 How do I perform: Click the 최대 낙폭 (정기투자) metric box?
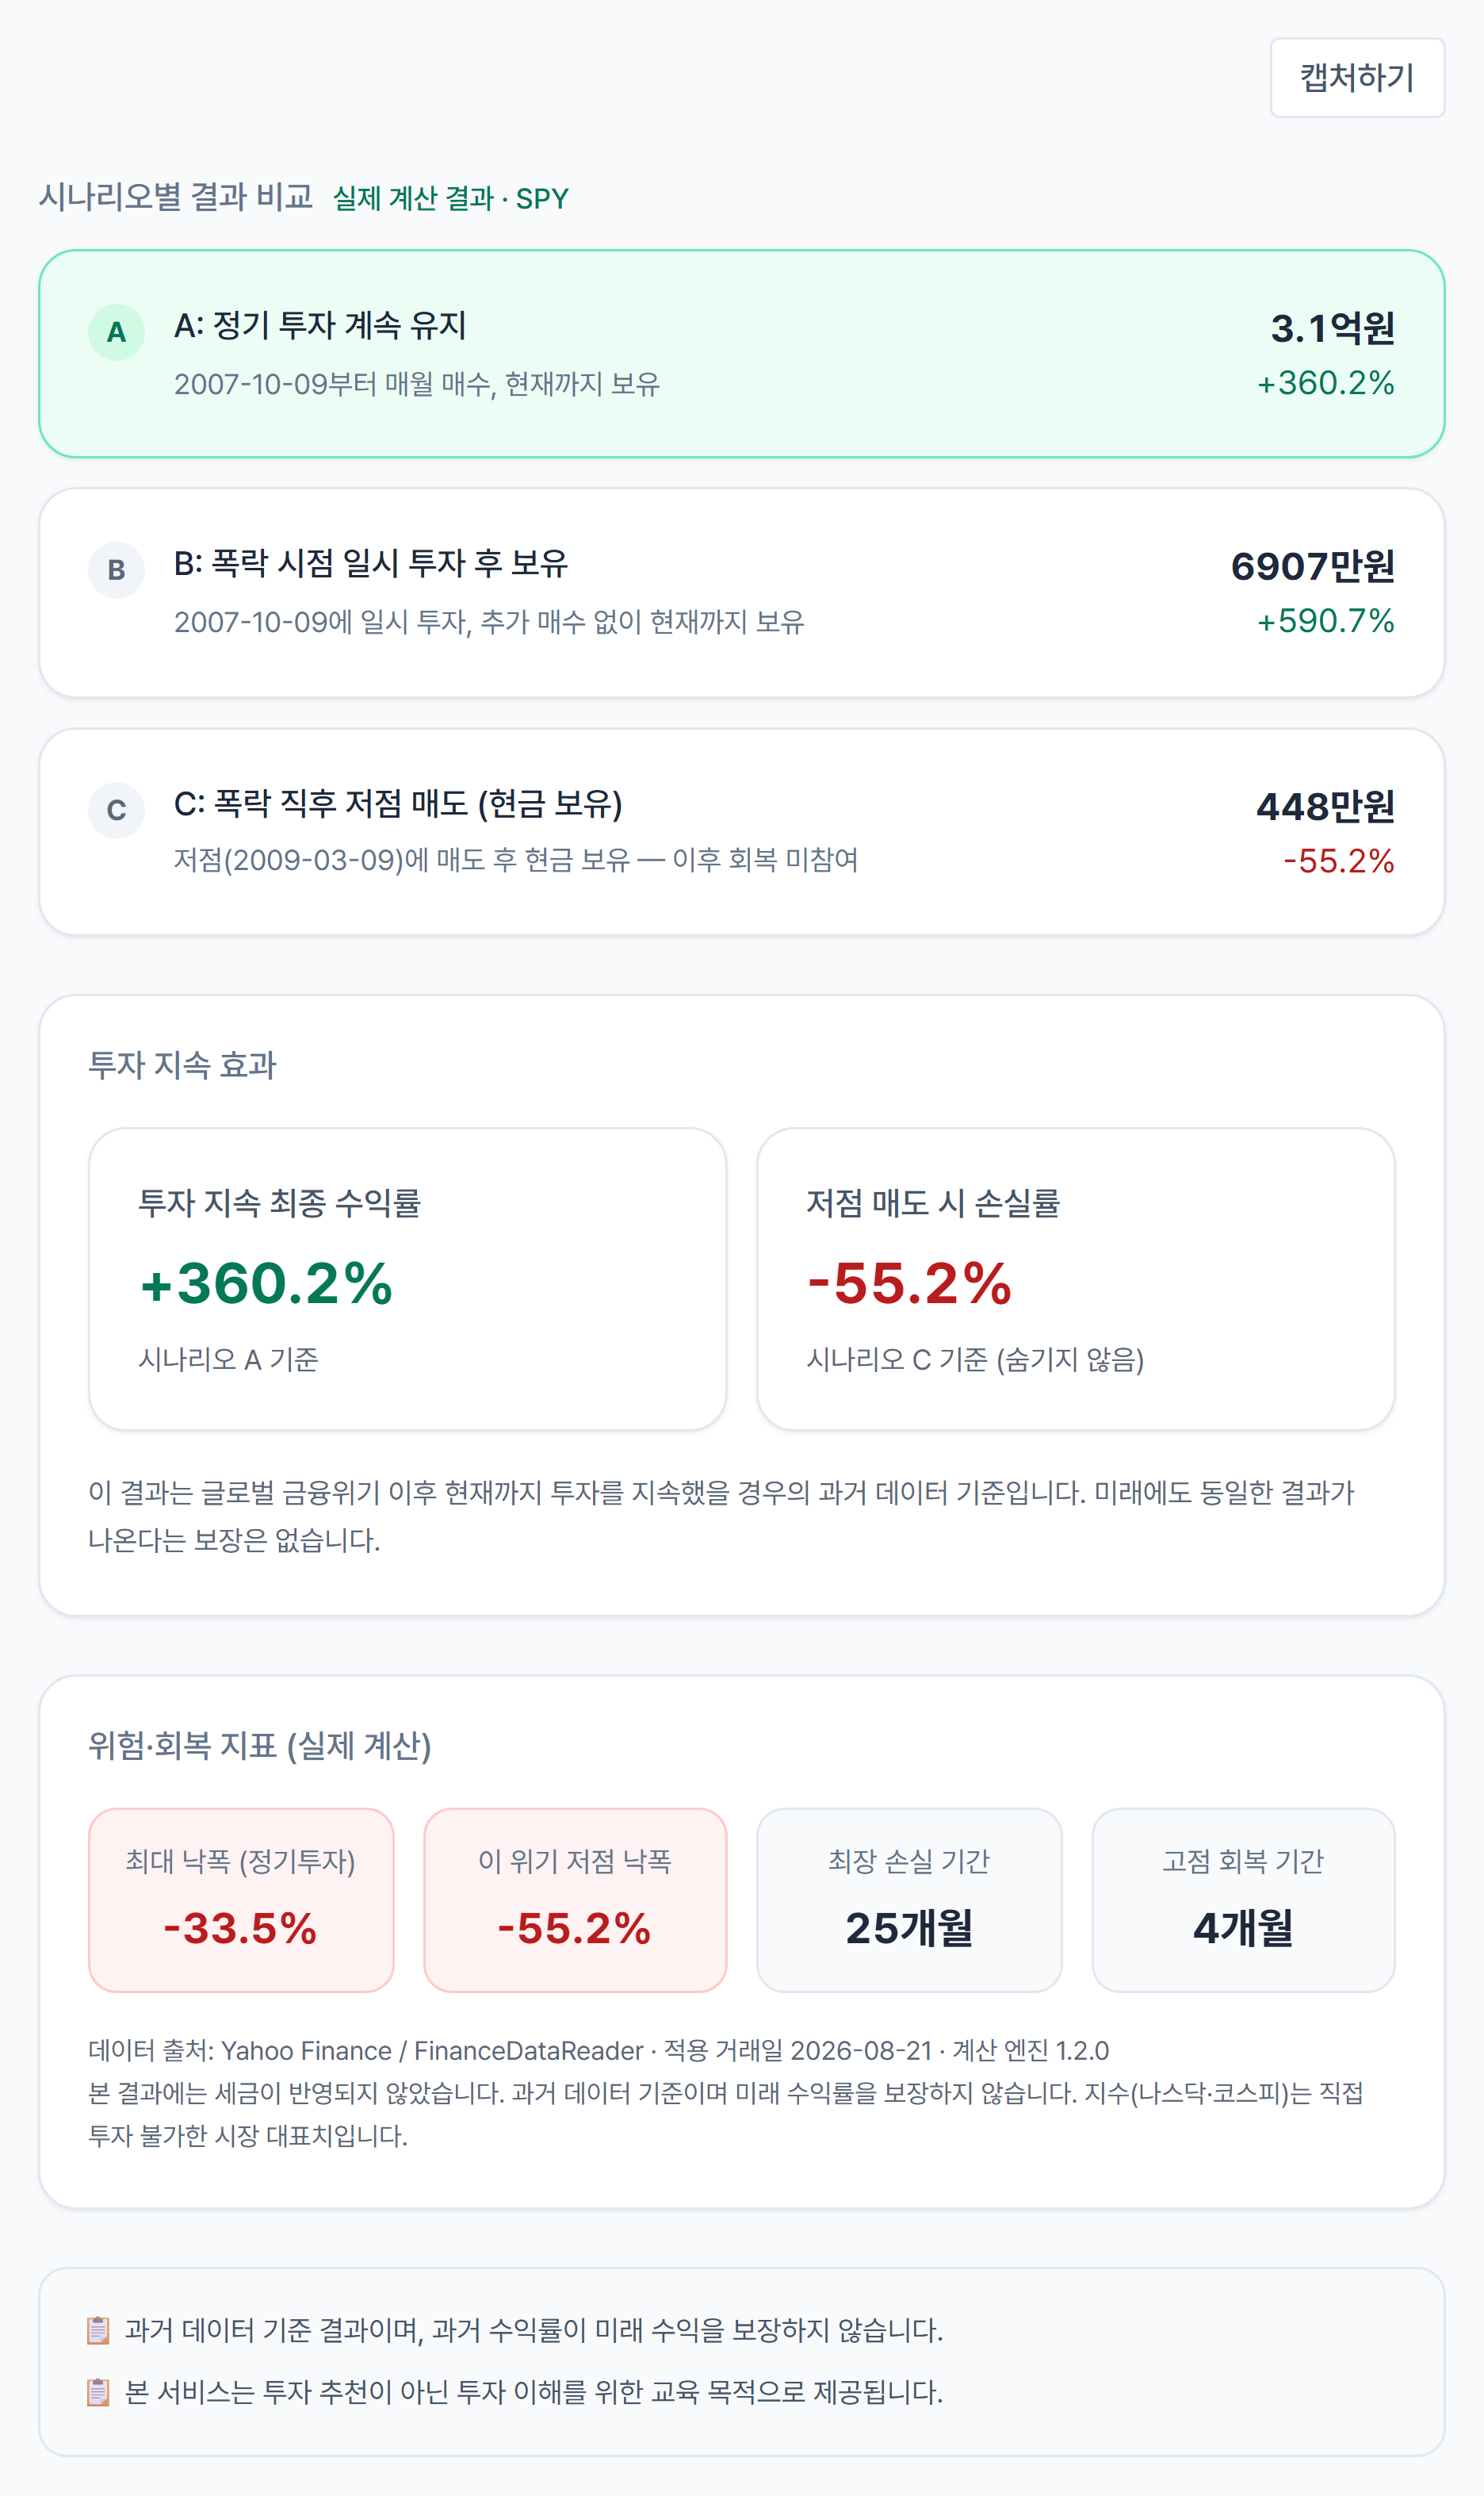click(x=241, y=1899)
